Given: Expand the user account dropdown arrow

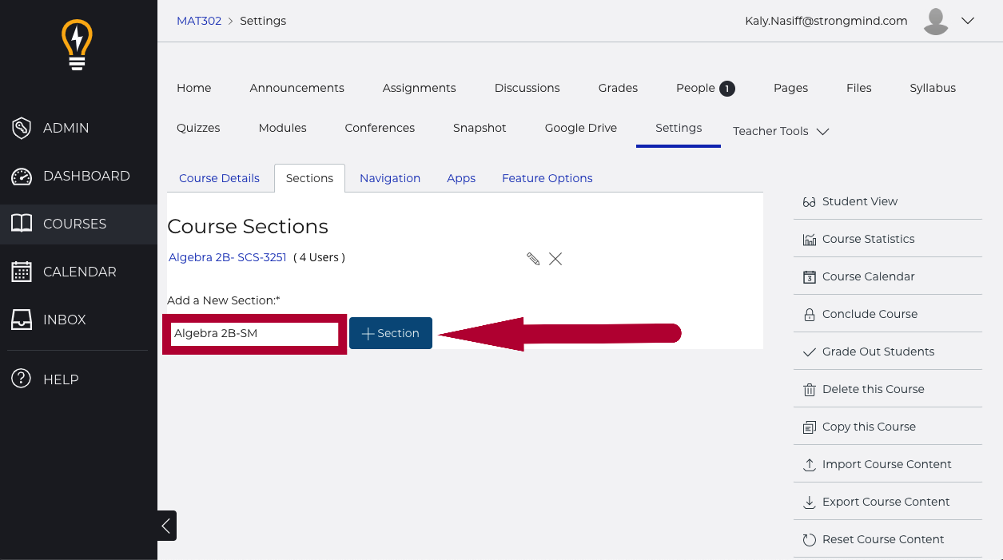Looking at the screenshot, I should coord(968,22).
